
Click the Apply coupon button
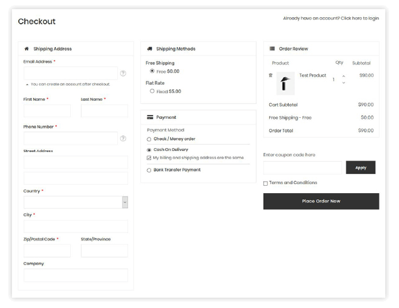click(361, 167)
